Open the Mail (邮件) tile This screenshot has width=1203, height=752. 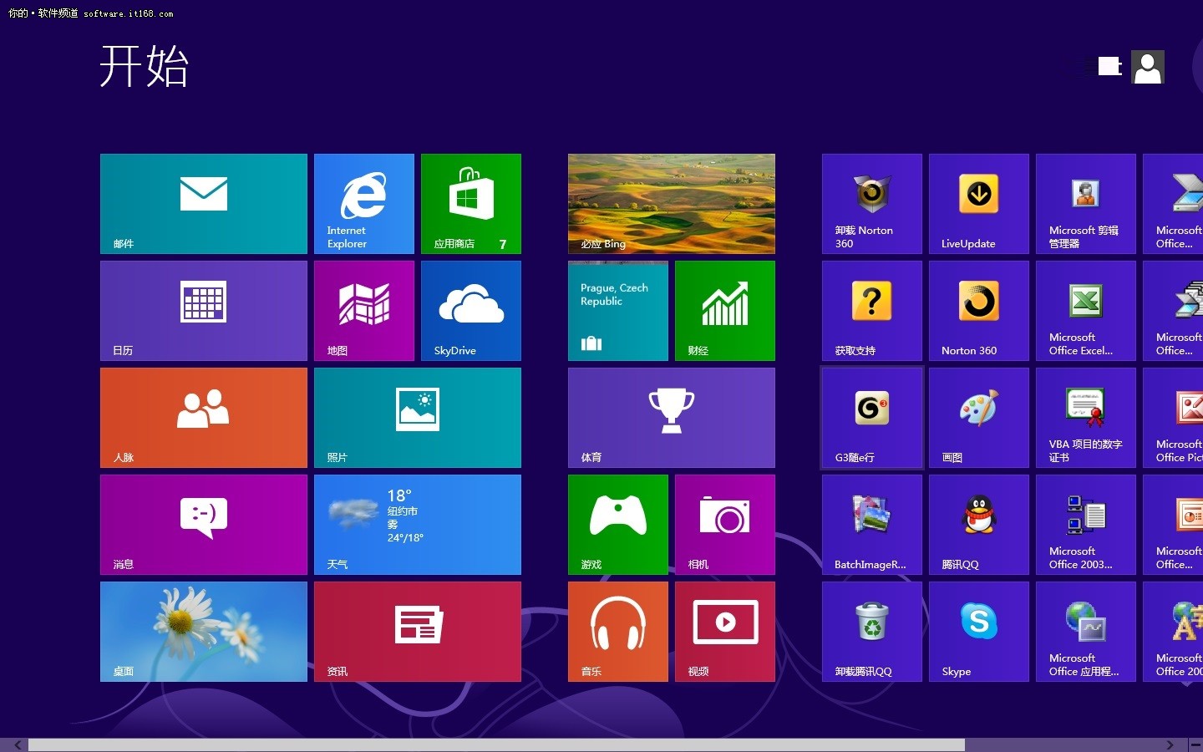click(204, 204)
